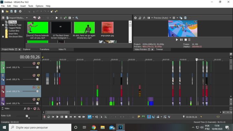233x131 pixels.
Task: Open Media search magnifier icon
Action: (77, 18)
